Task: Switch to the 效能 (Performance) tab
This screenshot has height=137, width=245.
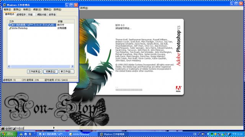Action: tap(31, 14)
